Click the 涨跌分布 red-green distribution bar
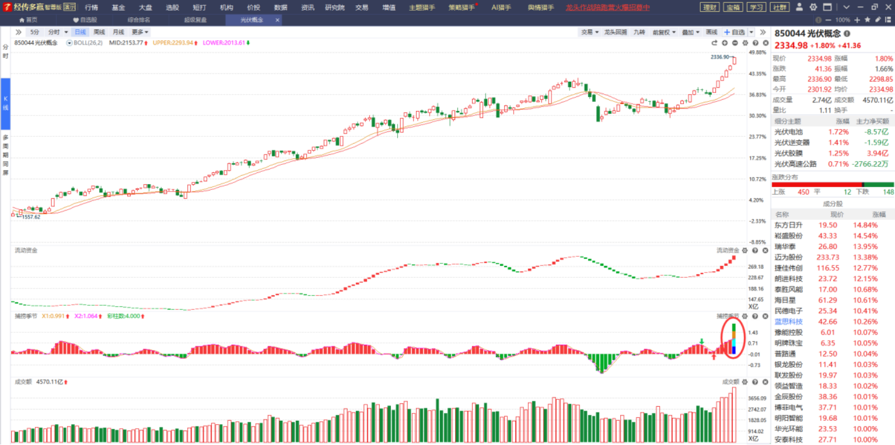 pos(832,185)
